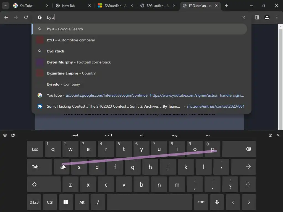The width and height of the screenshot is (283, 212).
Task: Open the browser side panel
Action: click(x=257, y=17)
